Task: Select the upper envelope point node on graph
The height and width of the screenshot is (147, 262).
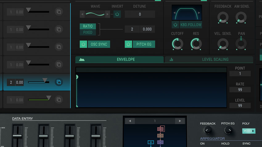Action: coord(77,77)
